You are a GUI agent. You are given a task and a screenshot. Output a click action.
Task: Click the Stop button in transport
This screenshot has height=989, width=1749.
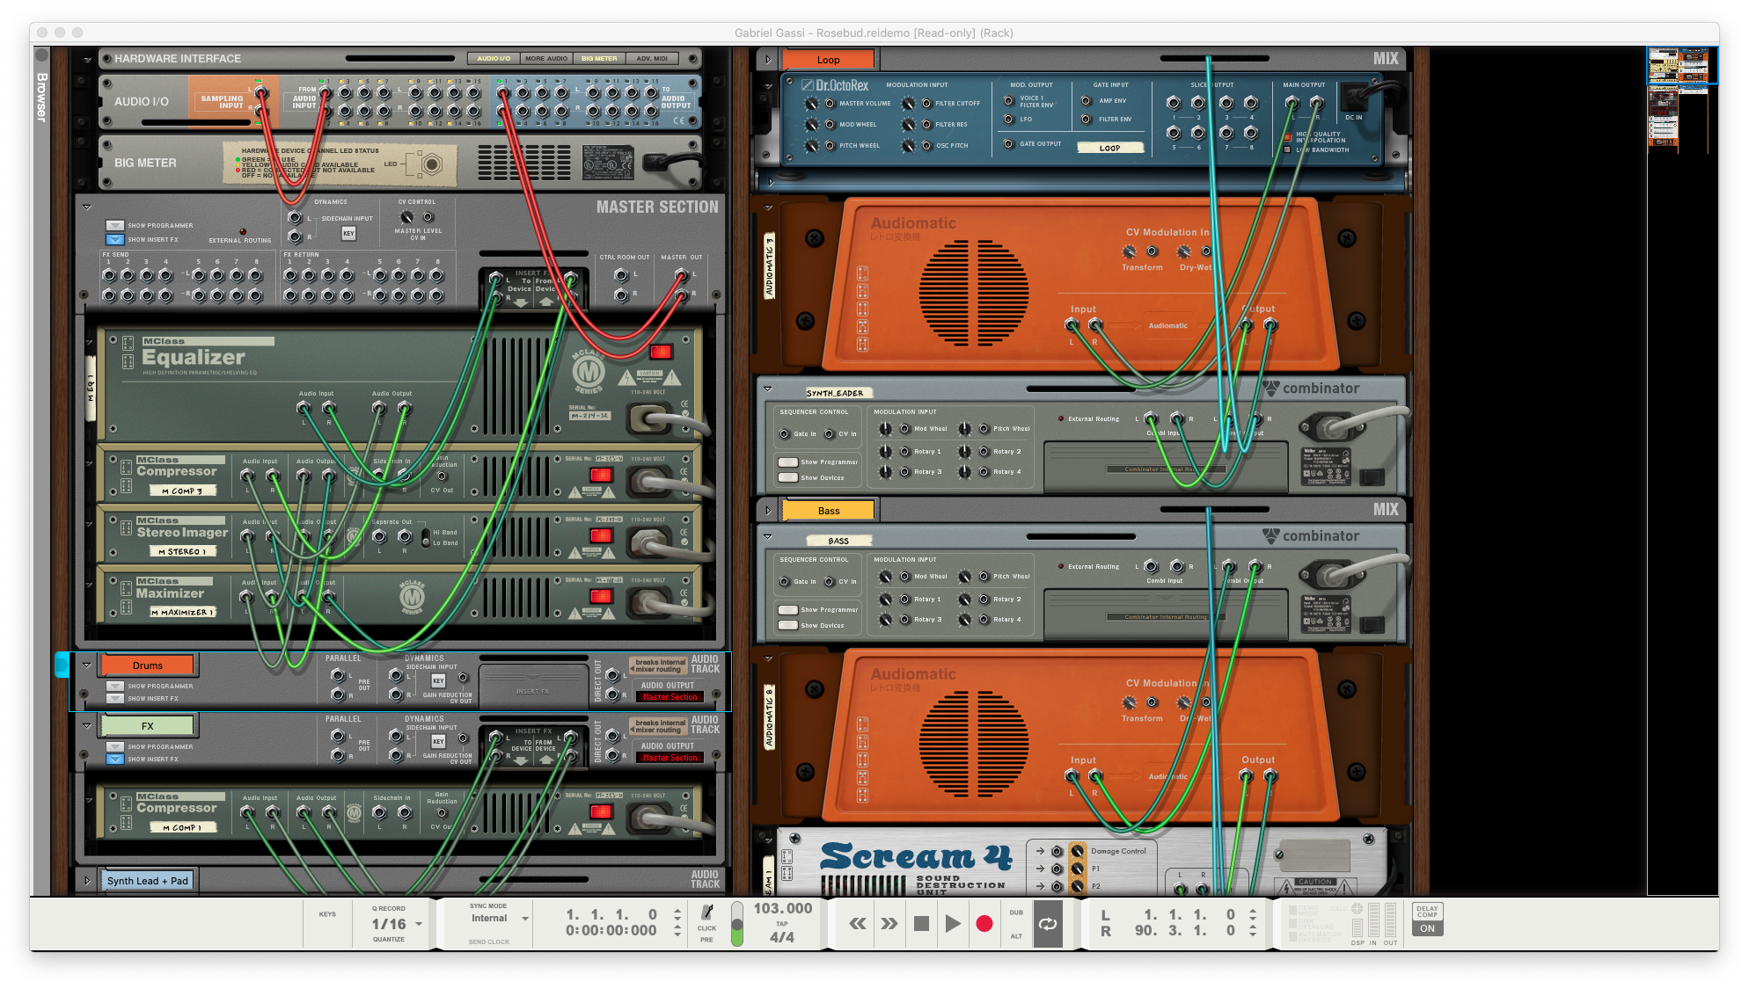point(921,923)
